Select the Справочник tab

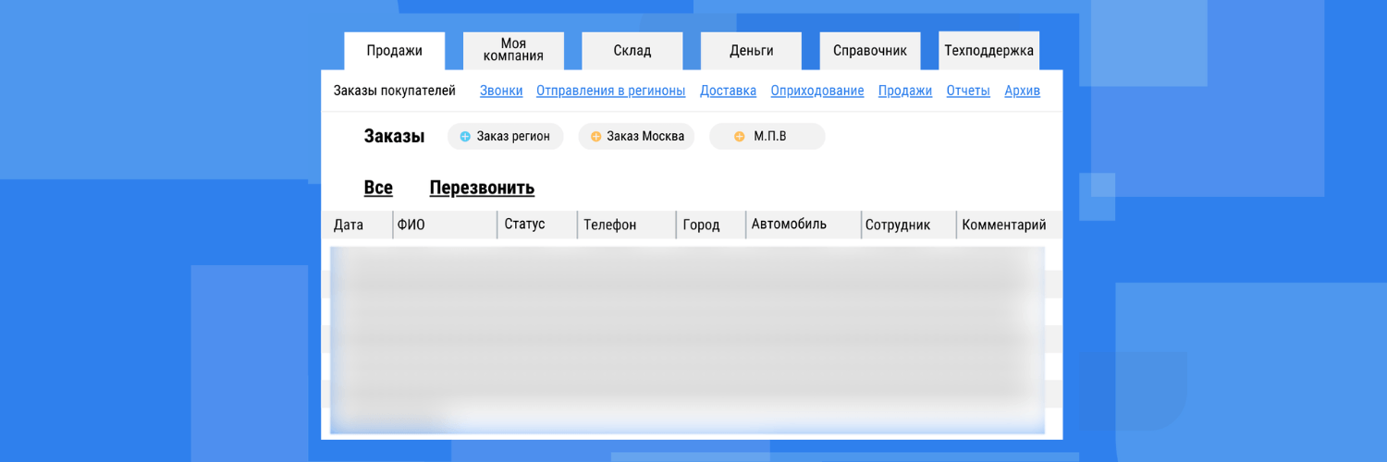pyautogui.click(x=870, y=51)
